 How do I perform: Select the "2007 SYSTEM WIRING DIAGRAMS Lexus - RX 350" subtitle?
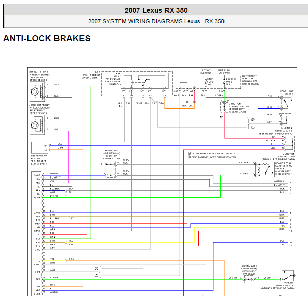click(x=156, y=21)
